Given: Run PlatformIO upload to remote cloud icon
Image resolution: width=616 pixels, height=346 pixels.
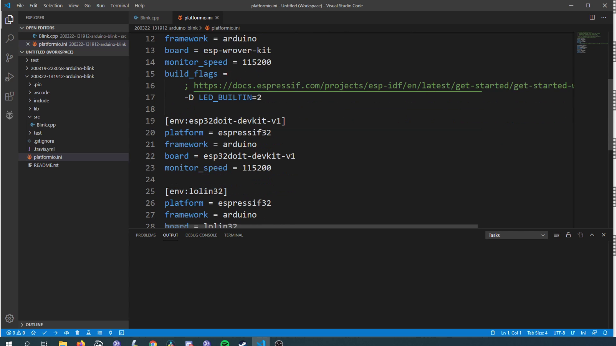Looking at the screenshot, I should 66,333.
